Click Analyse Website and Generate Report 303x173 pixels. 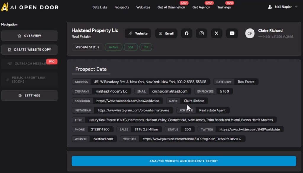click(184, 161)
